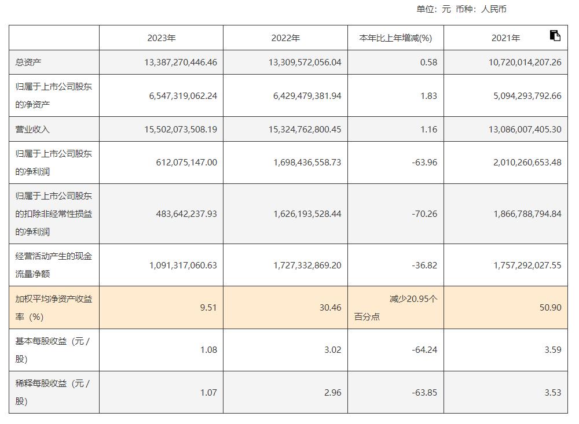Viewport: 579px width, 424px height.
Task: Select the 2022 revenue value 15,324,762,800.45
Action: tap(305, 129)
